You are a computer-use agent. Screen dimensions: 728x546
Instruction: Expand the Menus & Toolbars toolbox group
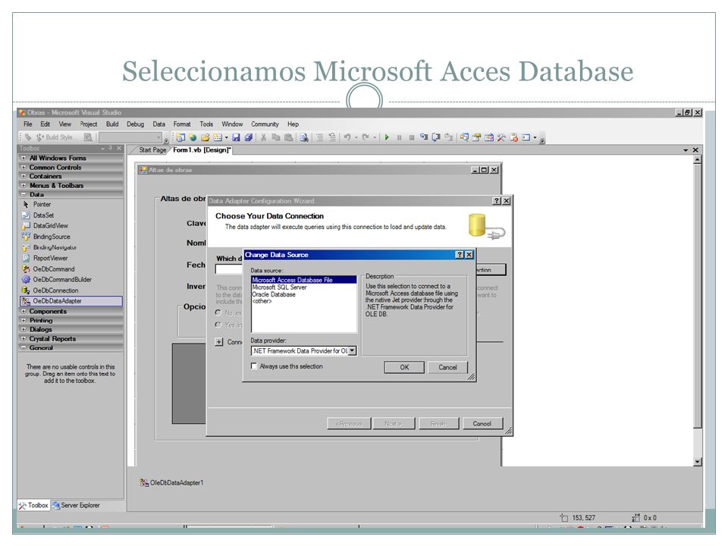coord(24,185)
